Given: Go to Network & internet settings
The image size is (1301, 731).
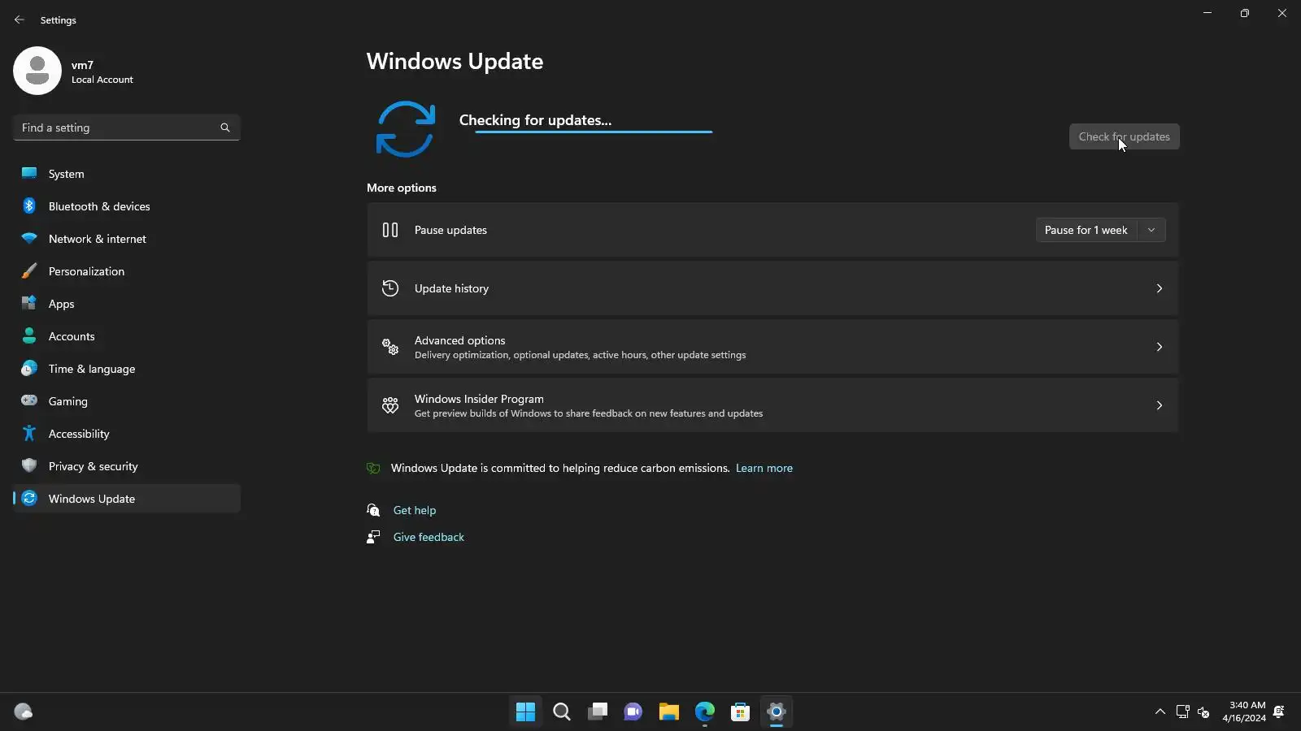Looking at the screenshot, I should coord(127,239).
